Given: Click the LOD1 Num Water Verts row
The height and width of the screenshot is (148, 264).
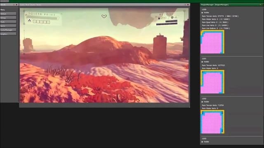Looking at the screenshot, I should click(210, 68).
